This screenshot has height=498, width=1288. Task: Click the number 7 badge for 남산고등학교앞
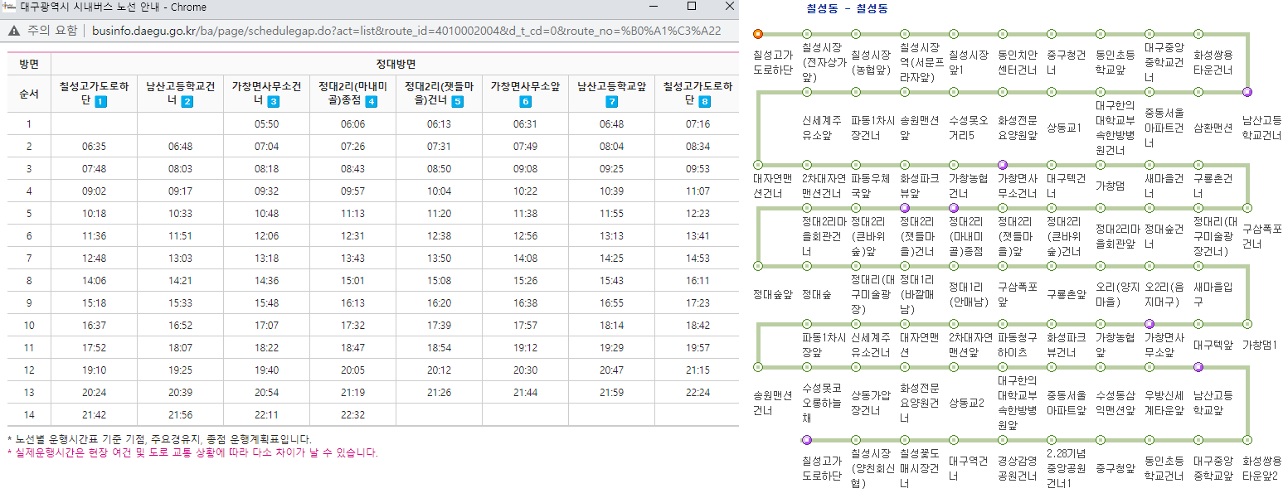tap(612, 102)
